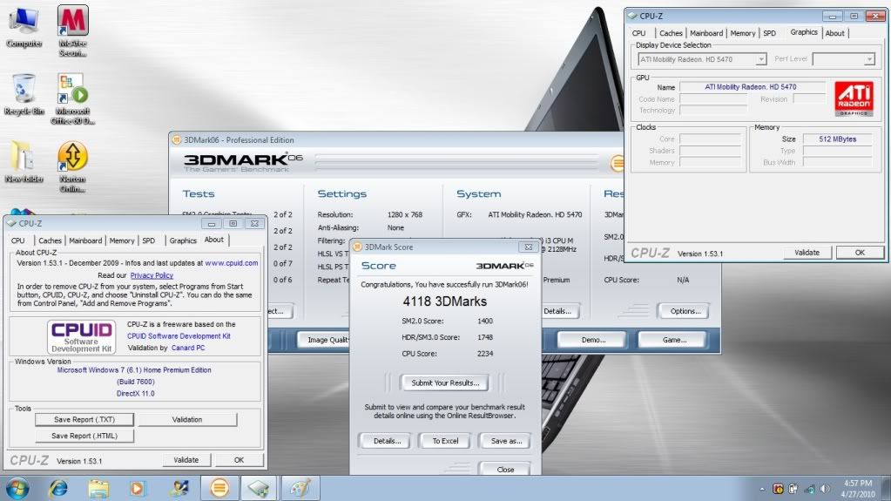Switch to CPU tab in Graphics CPU-Z window
891x501 pixels.
tap(638, 33)
